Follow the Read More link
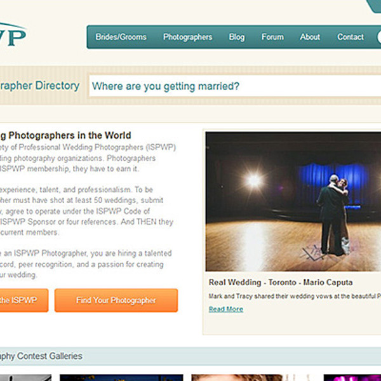The height and width of the screenshot is (381, 381). tap(226, 309)
